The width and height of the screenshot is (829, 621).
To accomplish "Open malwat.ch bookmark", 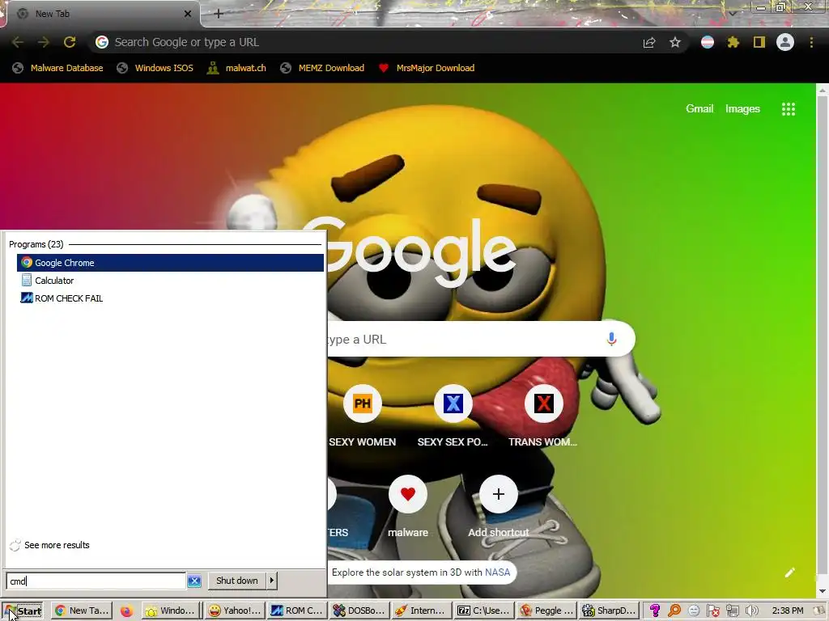I will tap(236, 68).
